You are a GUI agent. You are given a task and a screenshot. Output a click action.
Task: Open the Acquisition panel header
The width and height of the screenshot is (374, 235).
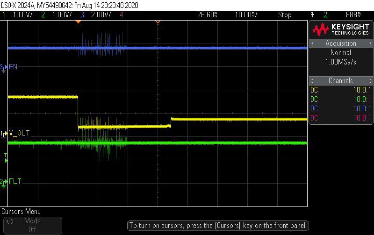click(341, 43)
